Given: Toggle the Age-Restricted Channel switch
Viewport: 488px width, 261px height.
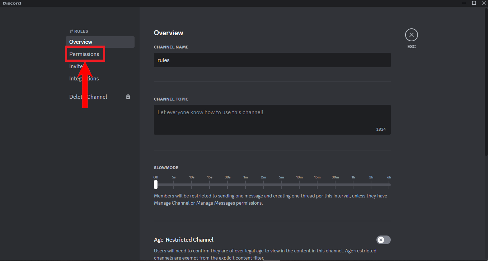Looking at the screenshot, I should (x=383, y=240).
